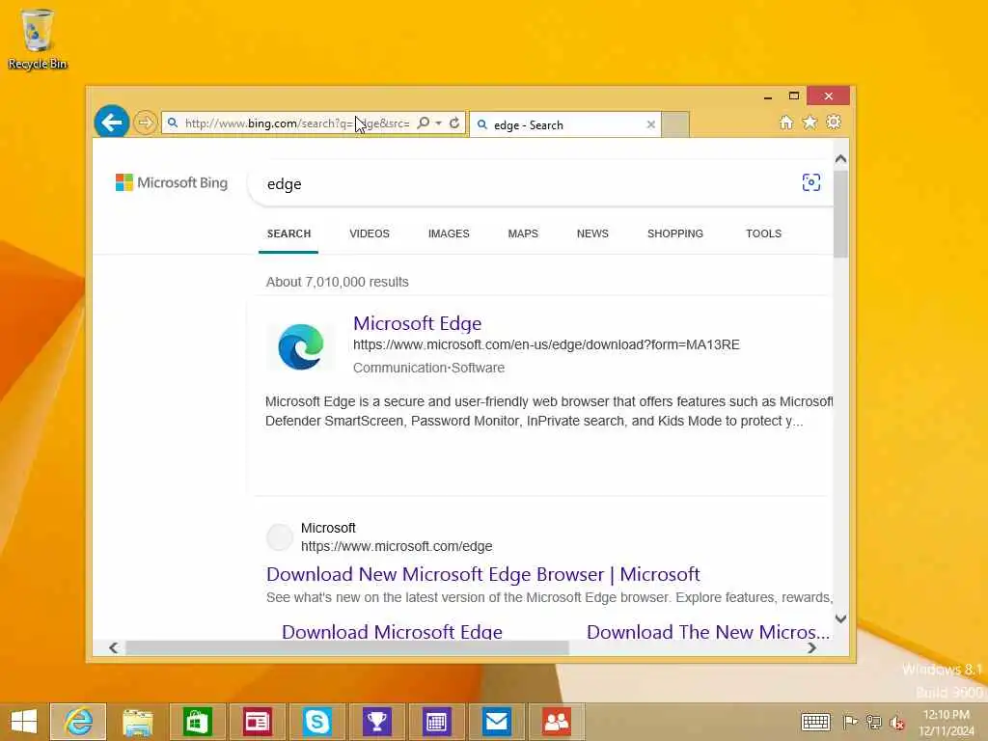Open Bing visual search camera icon
988x741 pixels.
[810, 182]
